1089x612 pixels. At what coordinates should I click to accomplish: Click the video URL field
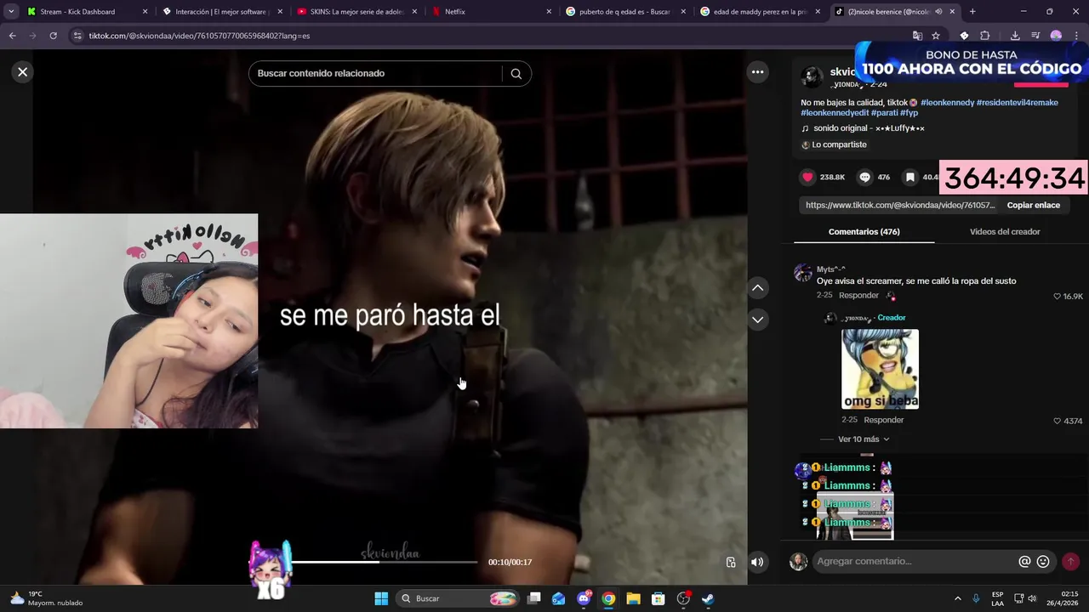point(899,205)
